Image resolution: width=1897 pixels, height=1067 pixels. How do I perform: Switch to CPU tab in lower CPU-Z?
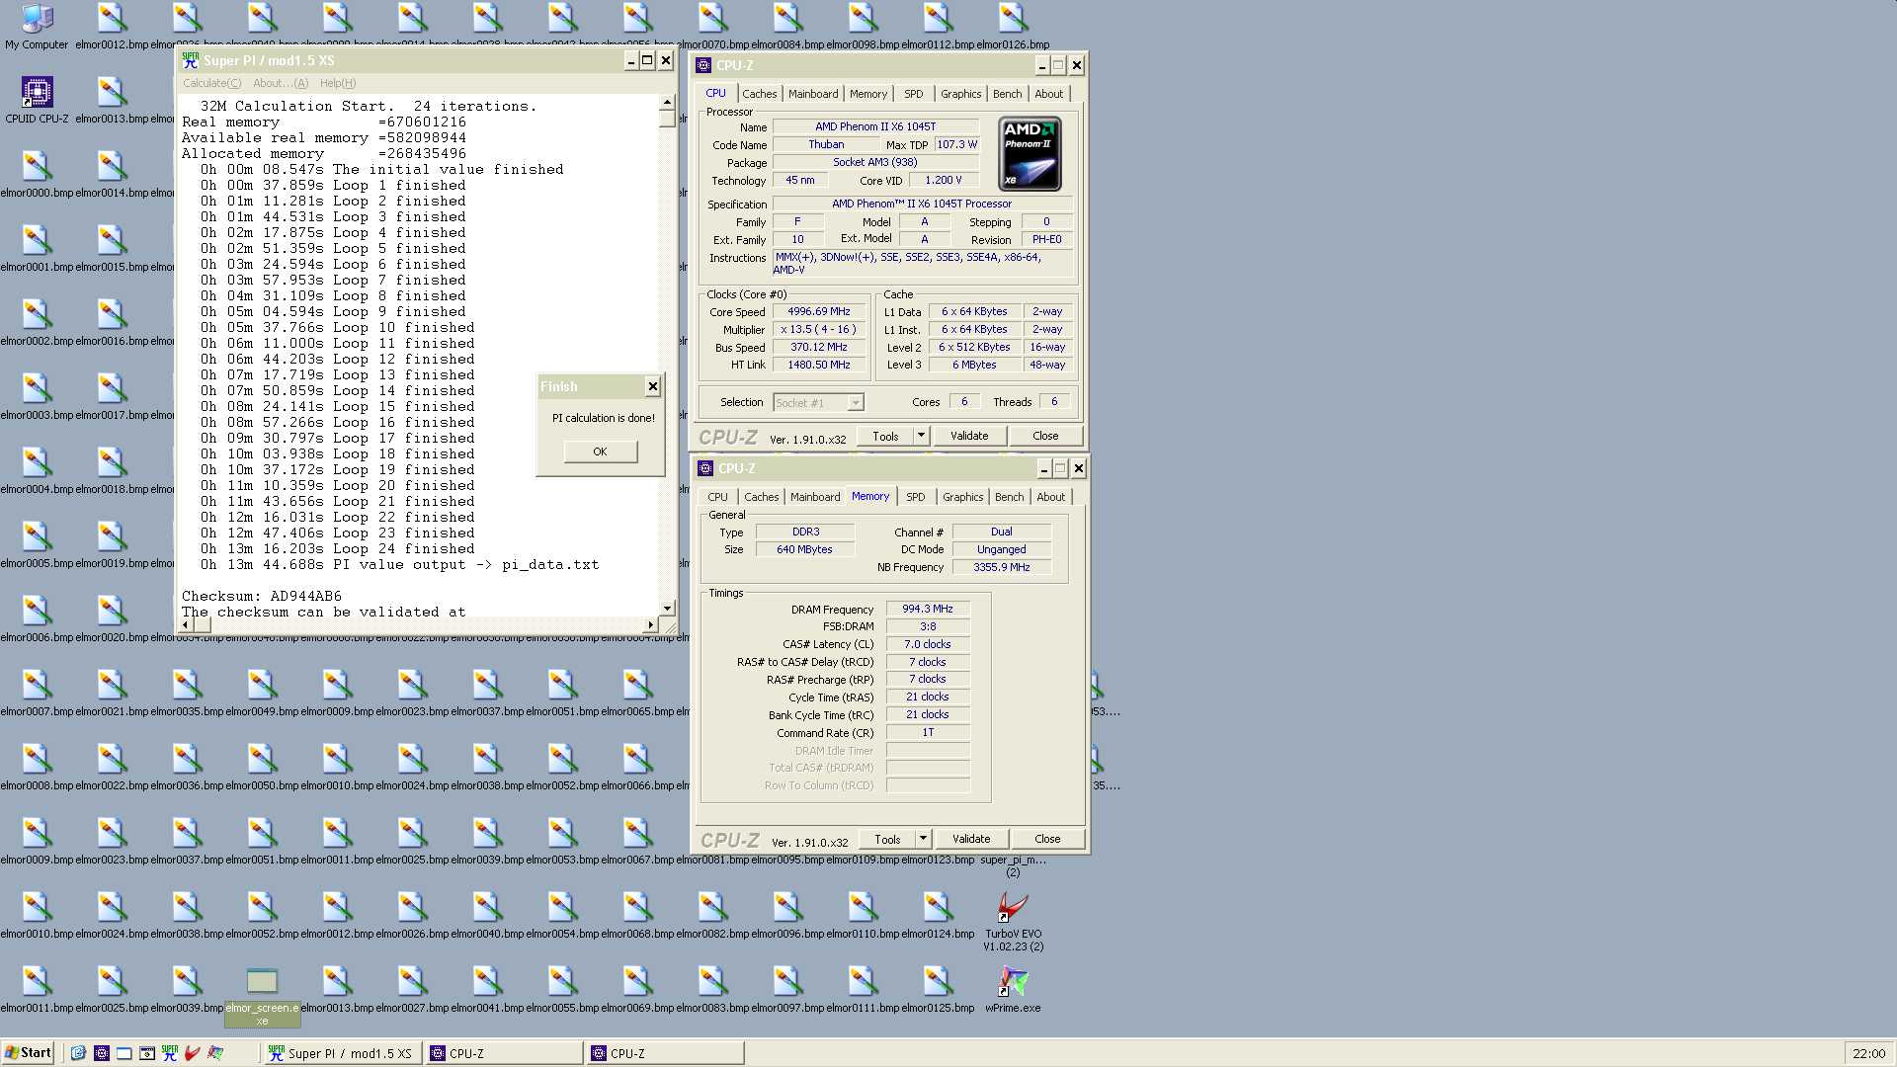pos(717,497)
